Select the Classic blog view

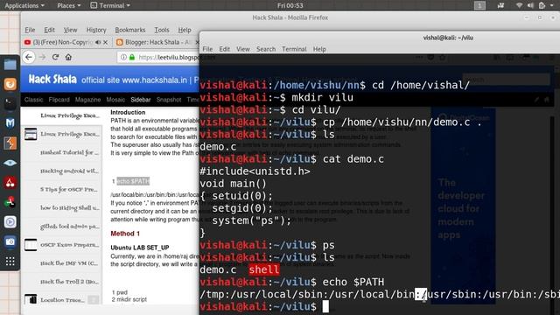(33, 100)
